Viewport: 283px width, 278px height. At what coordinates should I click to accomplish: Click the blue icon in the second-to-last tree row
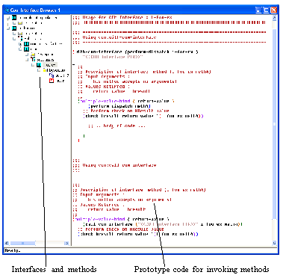(52, 75)
